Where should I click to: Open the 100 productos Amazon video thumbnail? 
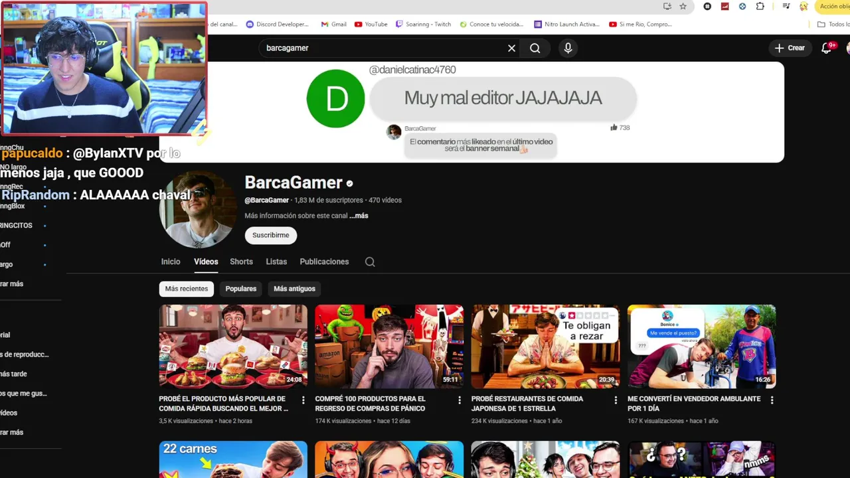[x=389, y=346]
